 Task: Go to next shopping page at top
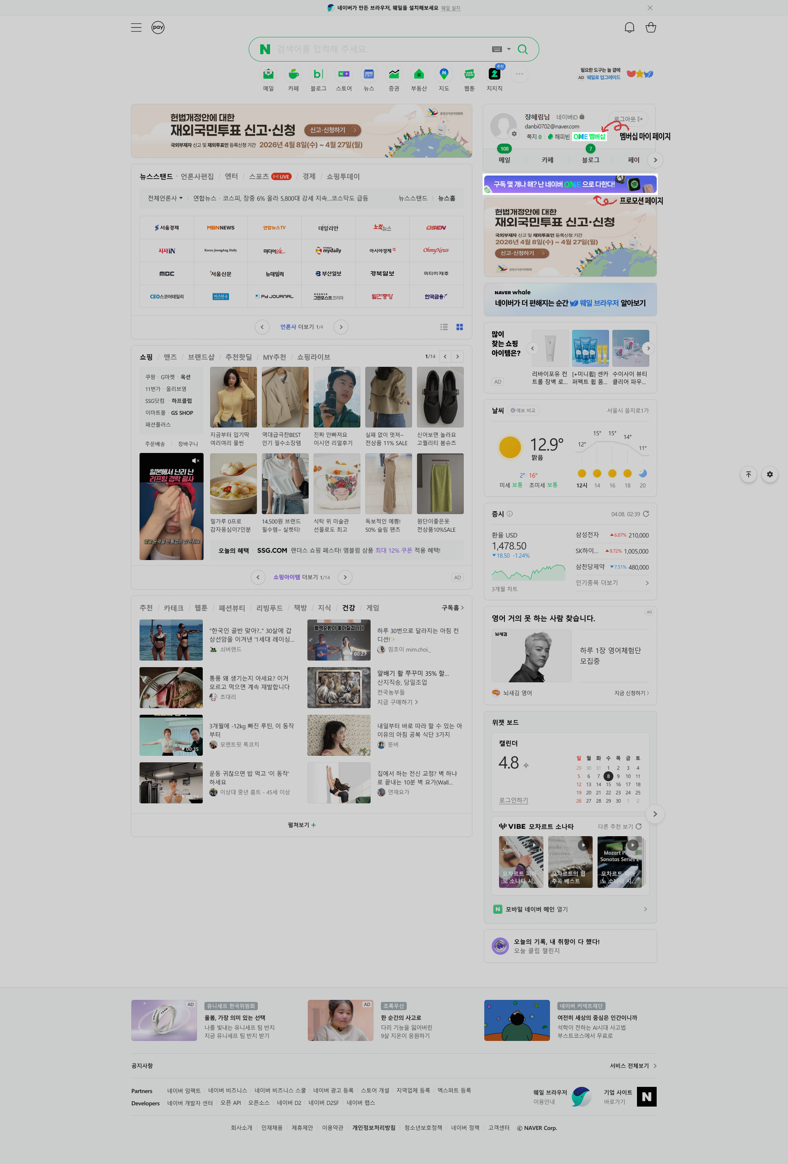pos(457,357)
